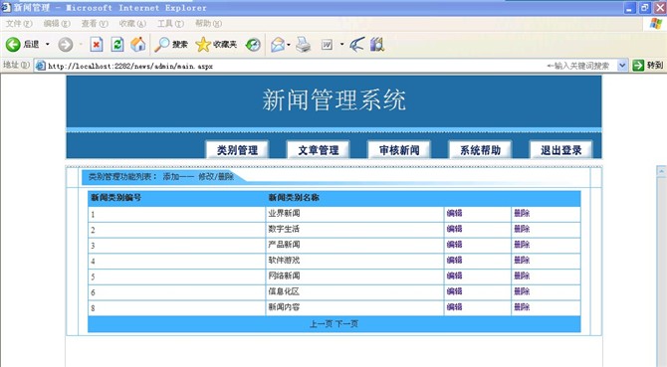Expand the address bar dropdown
Image resolution: width=667 pixels, height=367 pixels.
(622, 66)
